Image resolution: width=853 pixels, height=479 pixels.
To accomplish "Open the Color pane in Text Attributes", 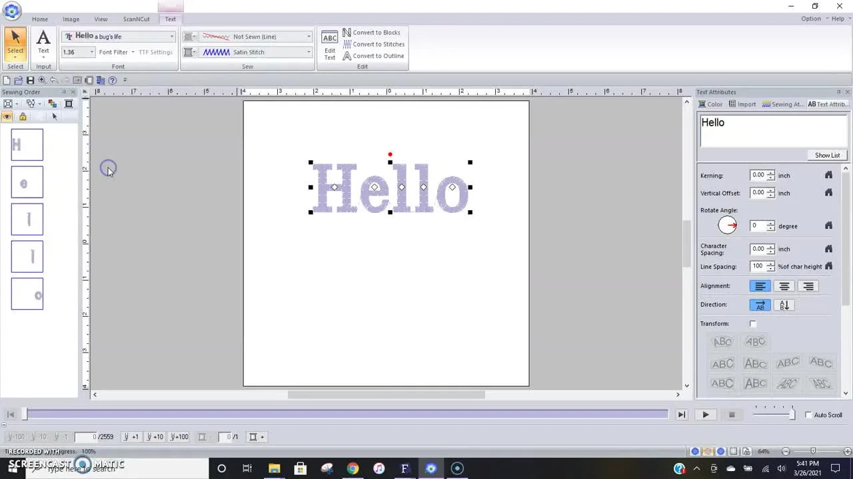I will tap(712, 104).
